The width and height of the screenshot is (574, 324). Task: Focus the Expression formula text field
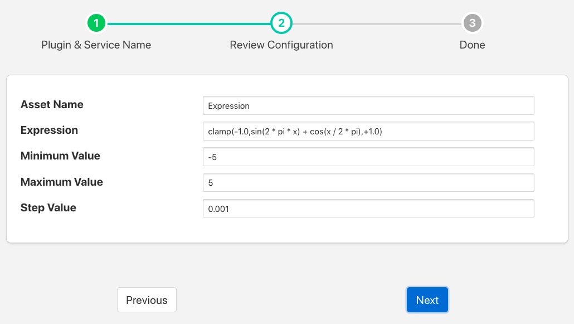tap(368, 131)
